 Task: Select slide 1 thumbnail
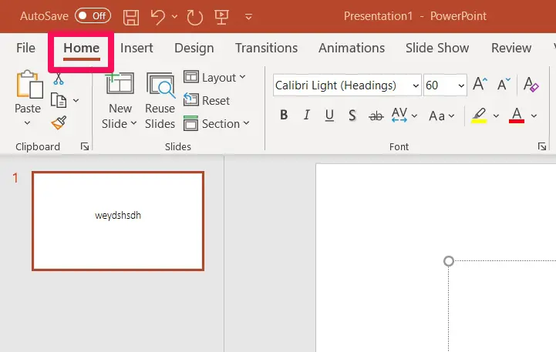click(x=118, y=221)
